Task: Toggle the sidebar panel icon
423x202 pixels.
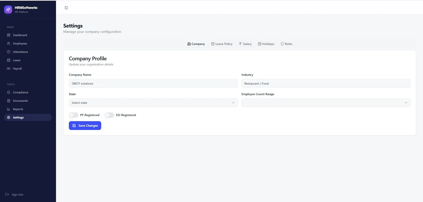Action: 66,8
